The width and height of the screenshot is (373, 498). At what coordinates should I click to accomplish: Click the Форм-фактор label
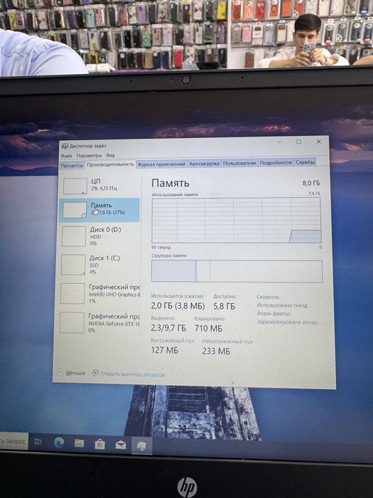pos(274,314)
